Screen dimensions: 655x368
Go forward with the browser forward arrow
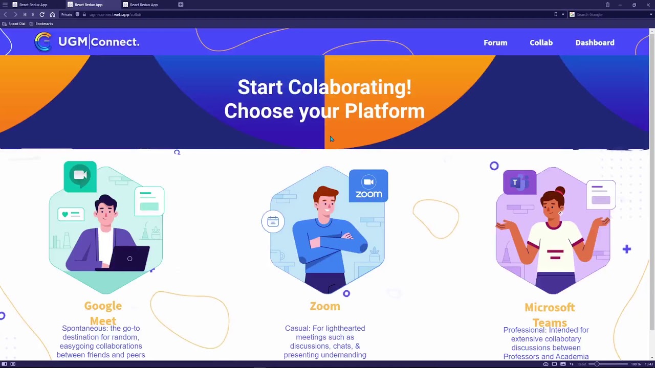point(15,14)
